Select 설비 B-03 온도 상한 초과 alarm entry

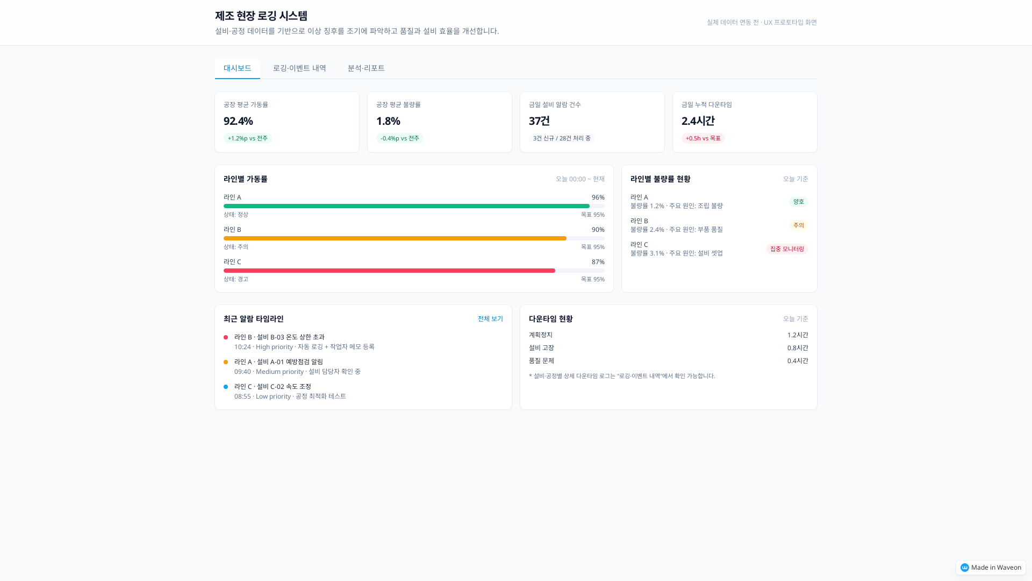pos(279,337)
